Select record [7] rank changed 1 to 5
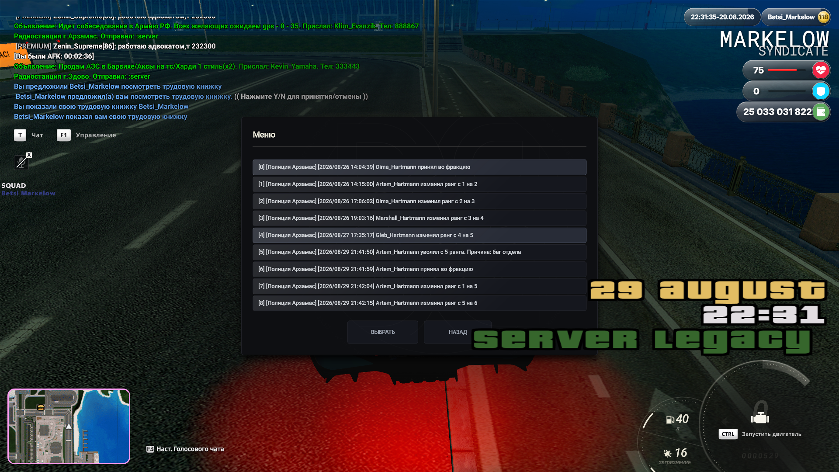839x472 pixels. [419, 286]
